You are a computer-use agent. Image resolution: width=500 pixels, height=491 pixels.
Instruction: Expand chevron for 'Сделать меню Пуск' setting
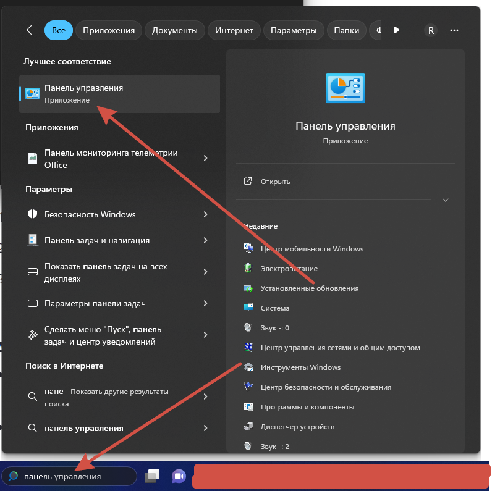206,335
